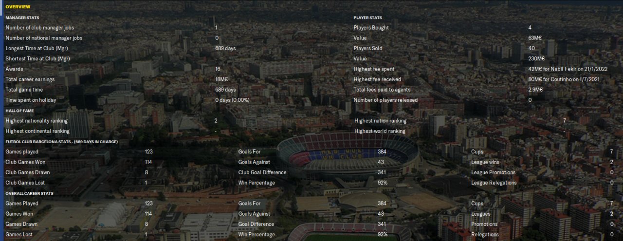Click the Players Sold value 40

[531, 48]
